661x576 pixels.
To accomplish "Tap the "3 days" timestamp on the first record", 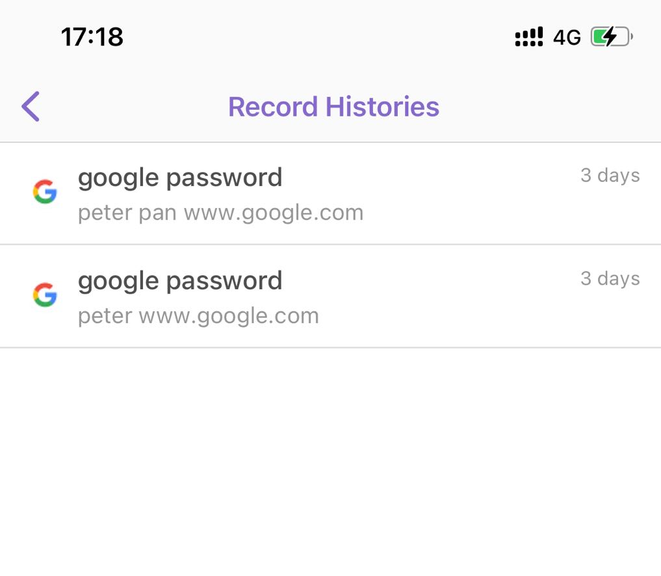I will tap(610, 176).
